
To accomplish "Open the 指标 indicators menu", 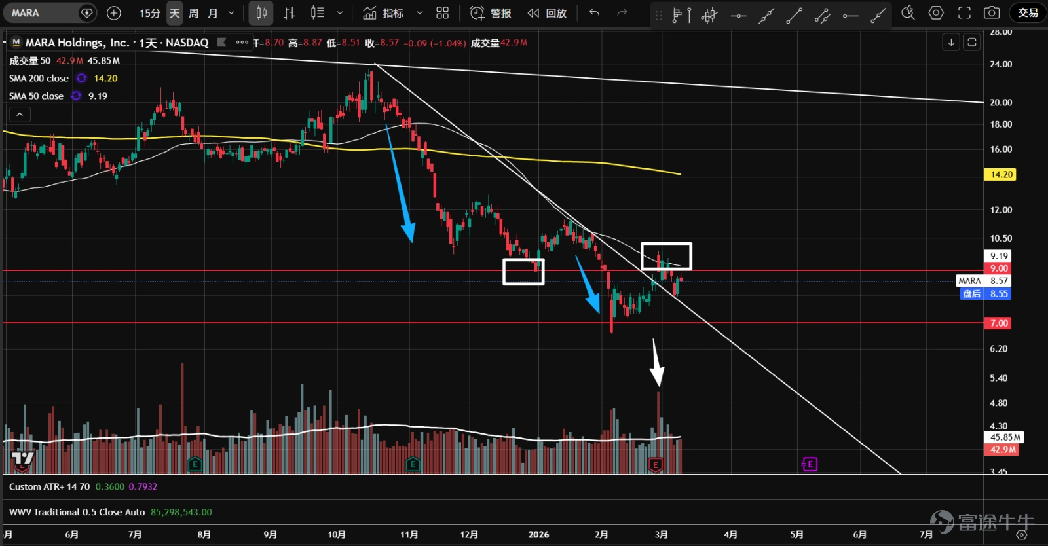I will pyautogui.click(x=384, y=13).
